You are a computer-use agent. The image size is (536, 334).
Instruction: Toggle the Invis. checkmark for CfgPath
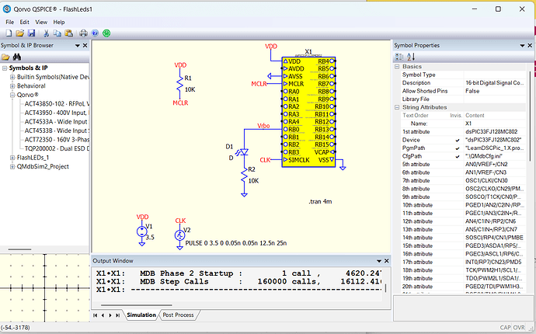coord(458,157)
